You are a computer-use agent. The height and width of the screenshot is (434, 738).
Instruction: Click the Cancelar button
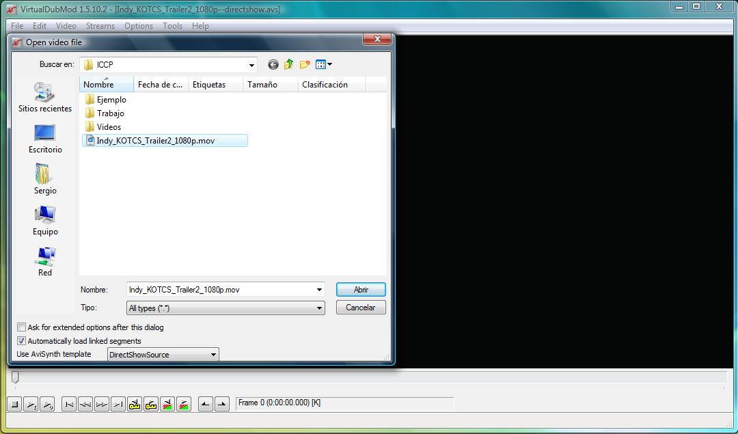coord(361,308)
